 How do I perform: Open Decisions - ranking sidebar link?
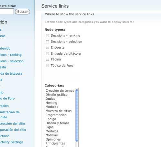click(11, 55)
